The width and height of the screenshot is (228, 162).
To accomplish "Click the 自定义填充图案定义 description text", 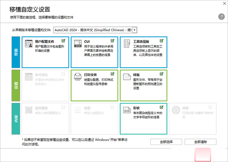I will pyautogui.click(x=48, y=113).
